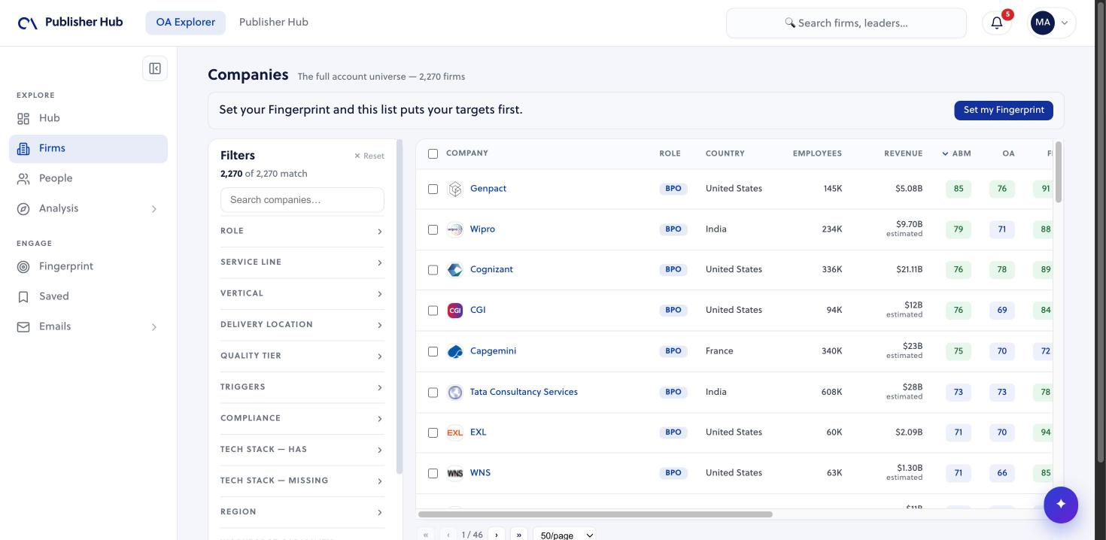This screenshot has height=540, width=1106.
Task: Check the Genpact row checkbox
Action: click(433, 189)
